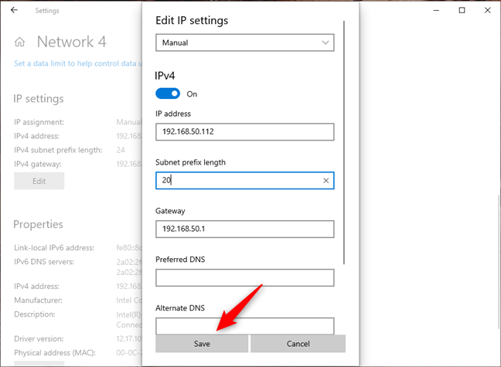This screenshot has height=367, width=501.
Task: Click the Network 4 page title
Action: 71,42
